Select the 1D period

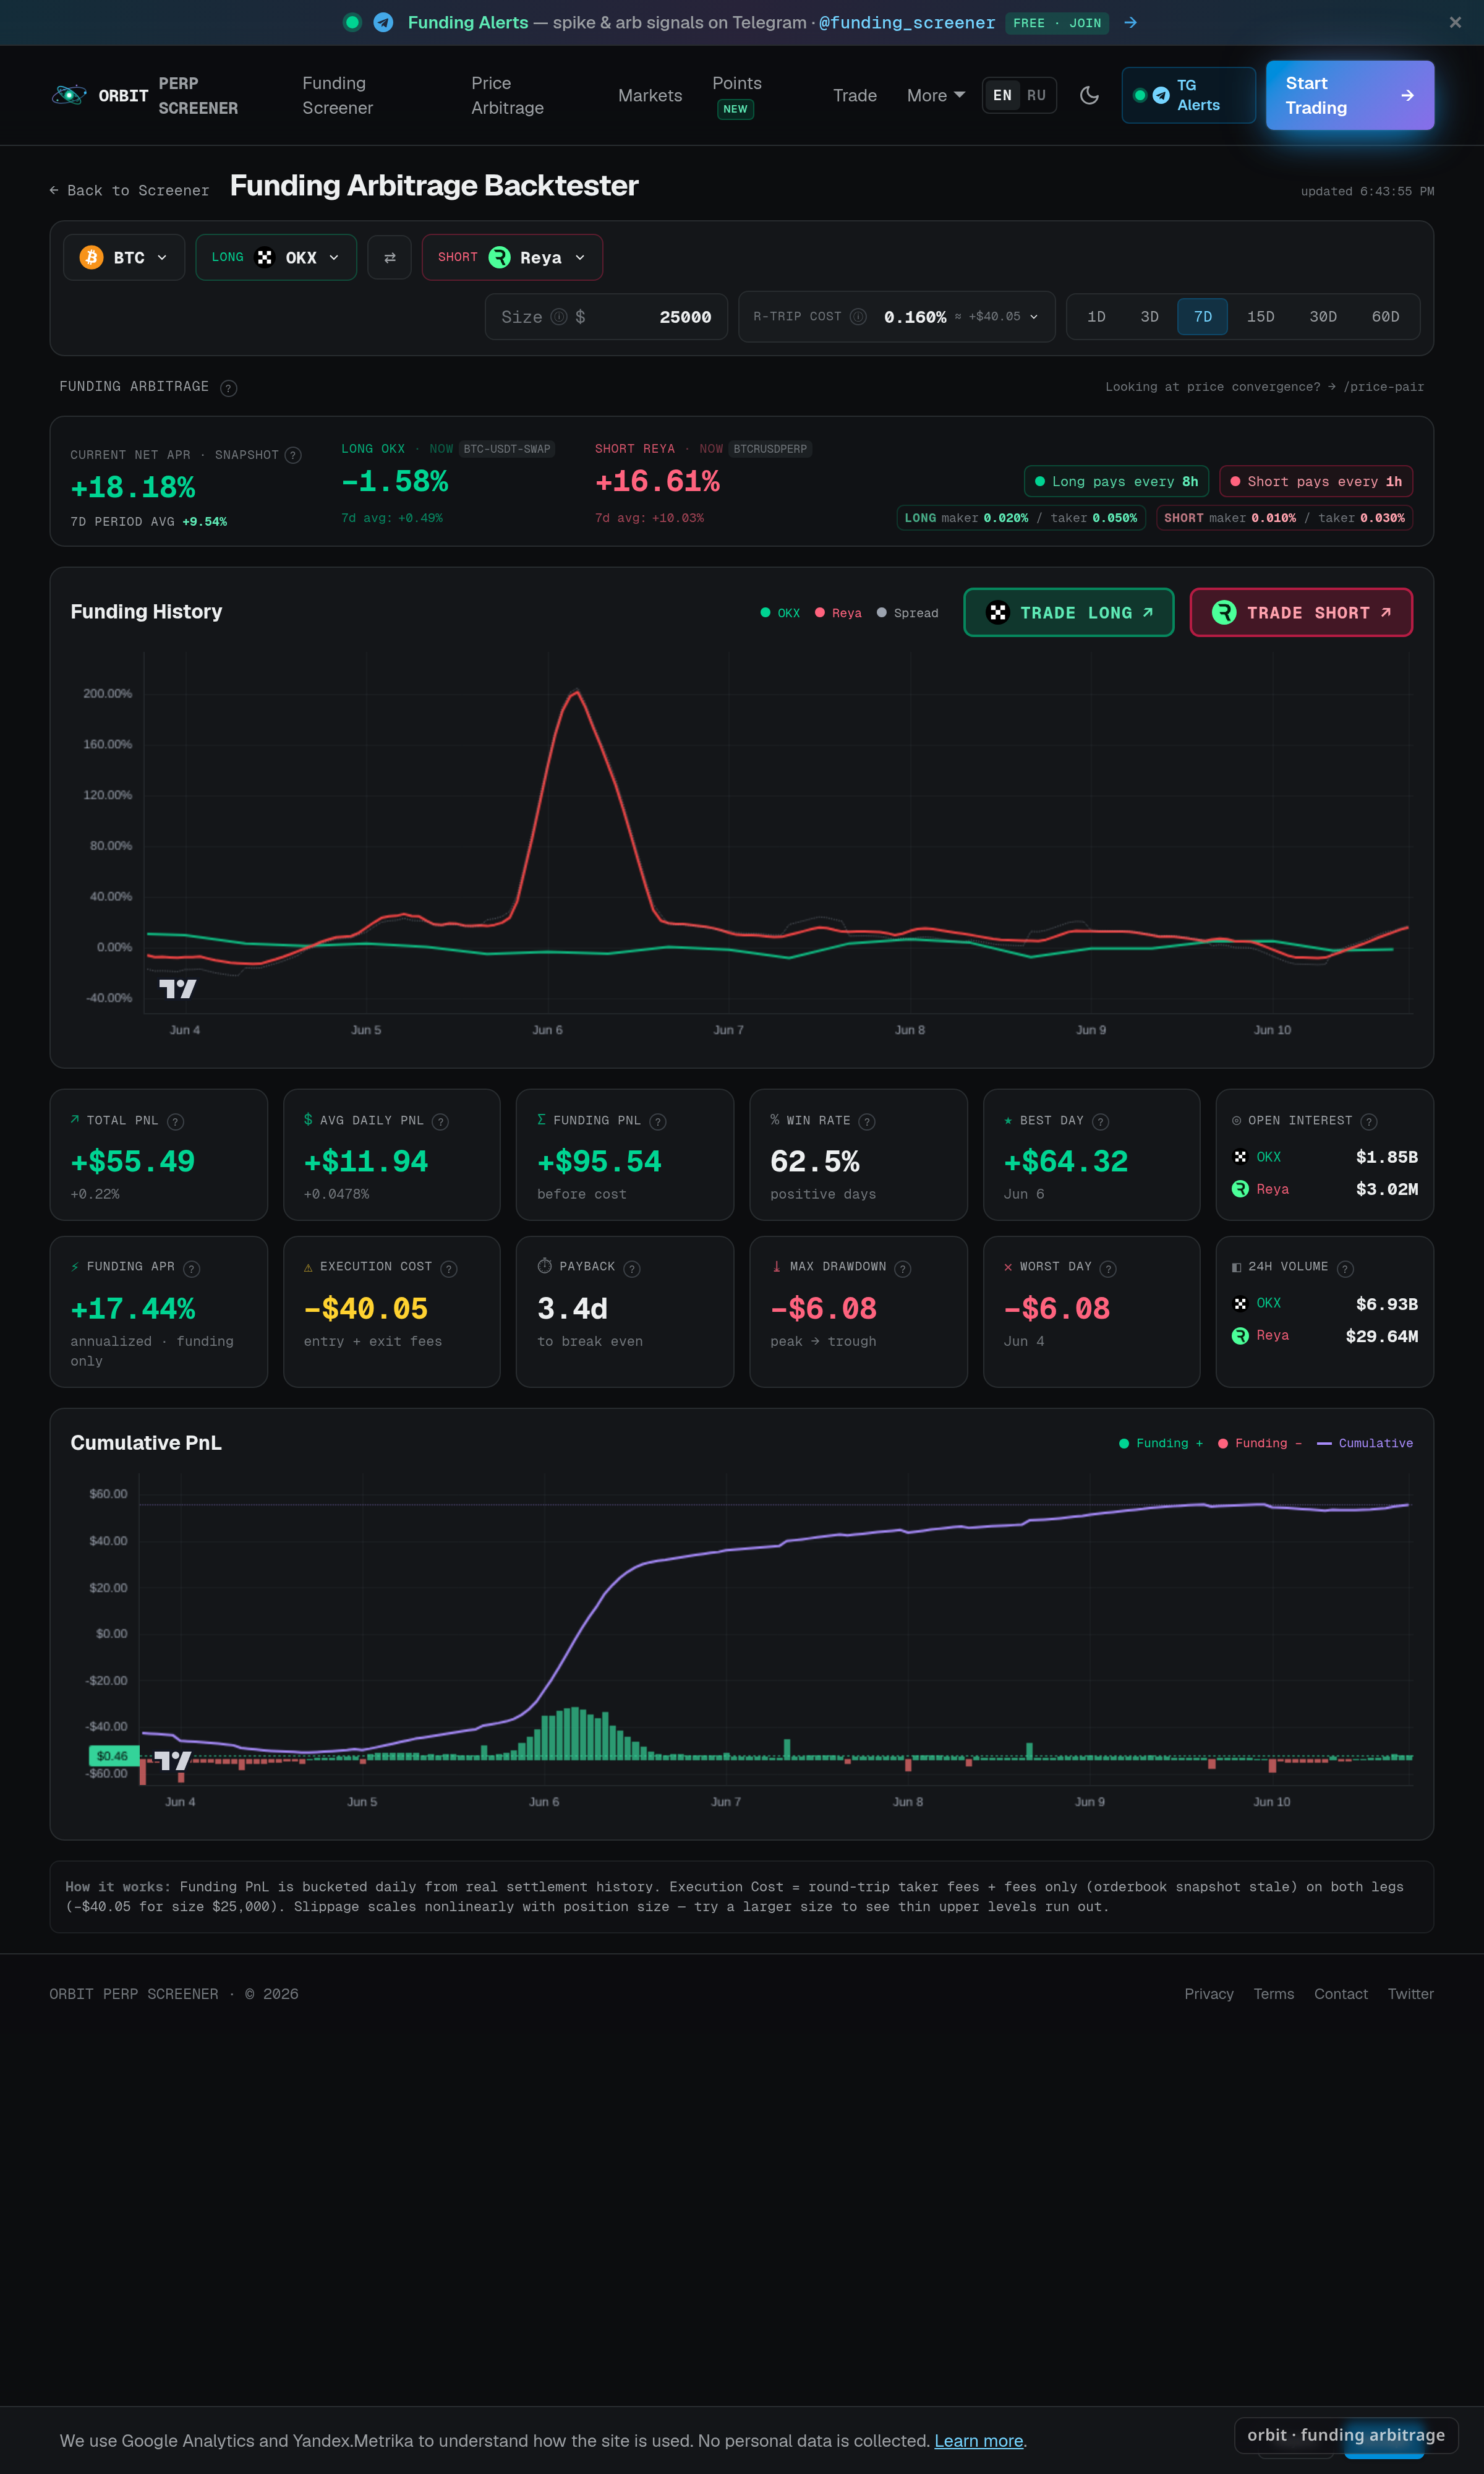pyautogui.click(x=1096, y=317)
